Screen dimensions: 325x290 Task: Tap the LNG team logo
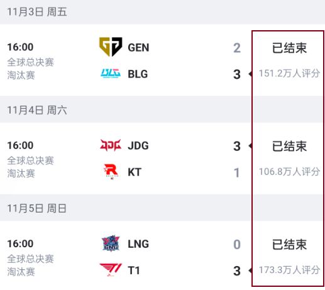click(x=111, y=243)
